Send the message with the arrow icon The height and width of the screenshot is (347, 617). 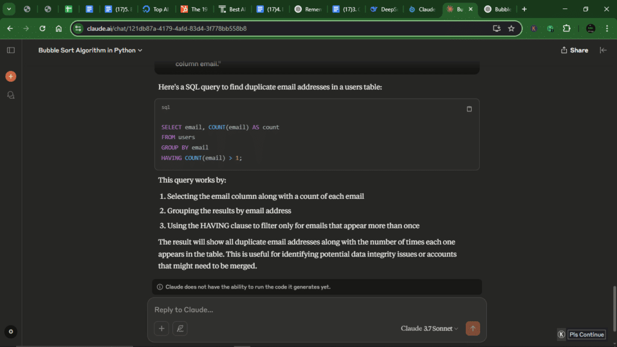click(472, 328)
